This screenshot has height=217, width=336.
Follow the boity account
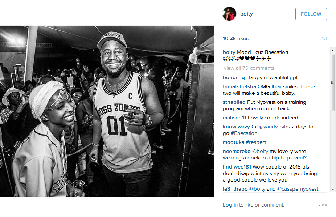pyautogui.click(x=311, y=14)
